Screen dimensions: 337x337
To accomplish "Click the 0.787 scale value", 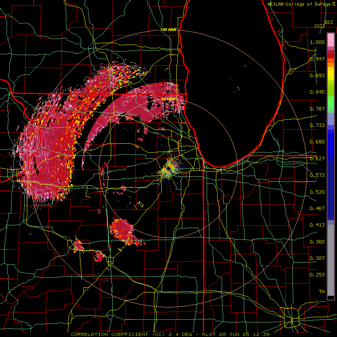I will [x=317, y=109].
